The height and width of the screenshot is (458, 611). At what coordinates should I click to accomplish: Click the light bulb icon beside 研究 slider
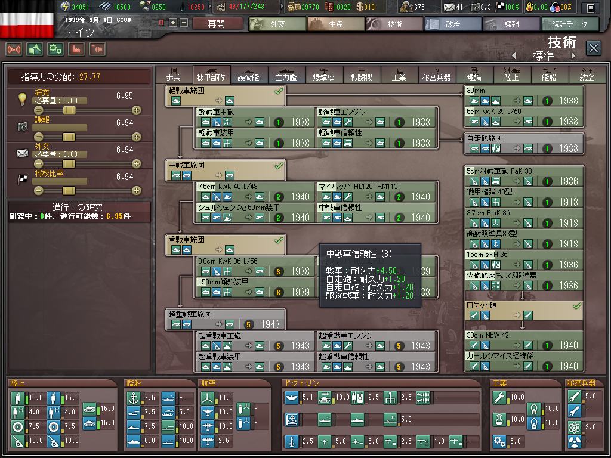point(22,99)
